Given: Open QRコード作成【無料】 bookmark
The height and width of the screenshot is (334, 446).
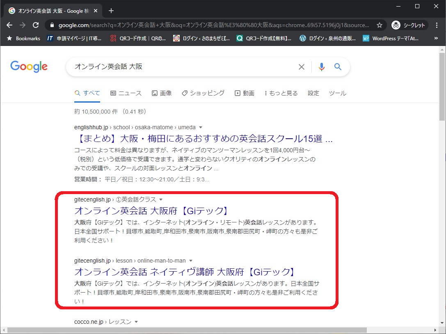Looking at the screenshot, I should pyautogui.click(x=264, y=39).
